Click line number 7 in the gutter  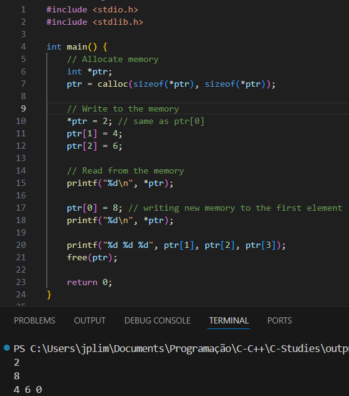click(23, 84)
